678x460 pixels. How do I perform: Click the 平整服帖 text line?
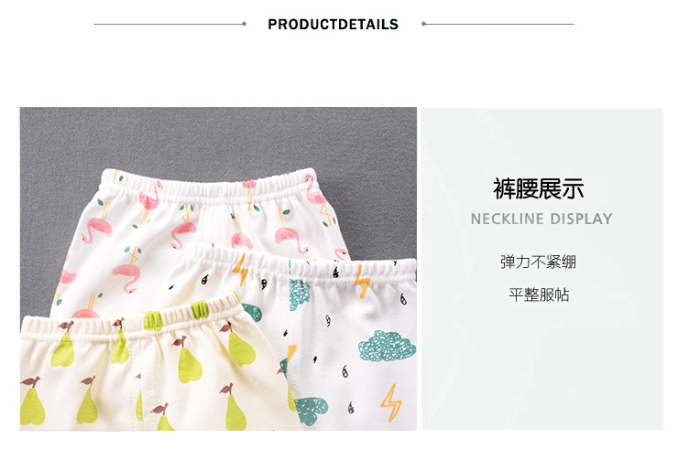(539, 294)
